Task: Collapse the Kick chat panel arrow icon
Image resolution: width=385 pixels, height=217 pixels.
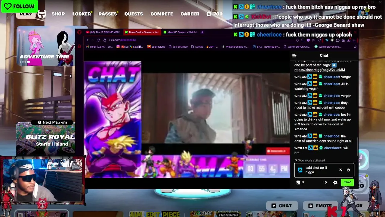Action: [x=294, y=55]
